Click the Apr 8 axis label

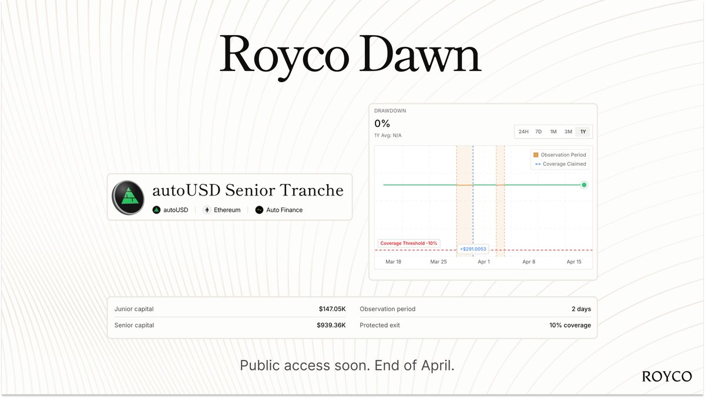point(529,262)
